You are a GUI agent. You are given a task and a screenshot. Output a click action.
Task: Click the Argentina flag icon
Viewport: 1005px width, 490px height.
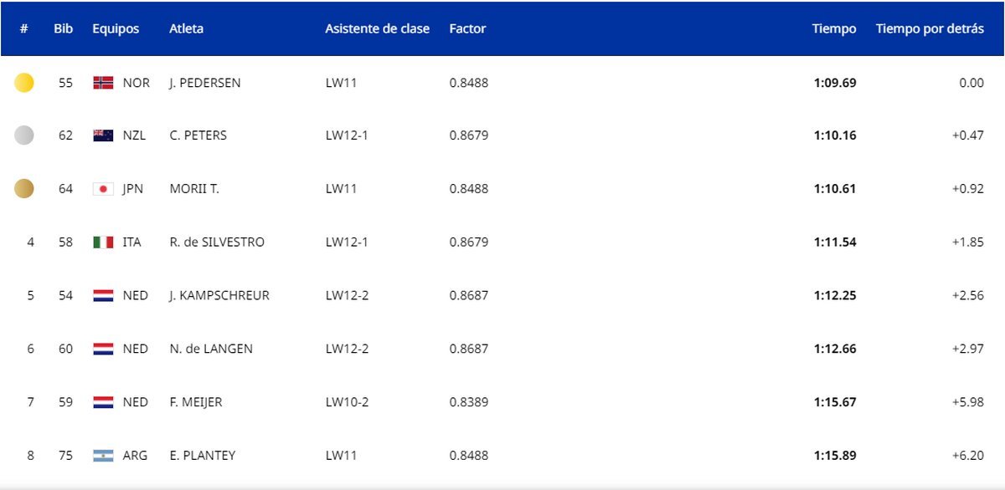(103, 456)
